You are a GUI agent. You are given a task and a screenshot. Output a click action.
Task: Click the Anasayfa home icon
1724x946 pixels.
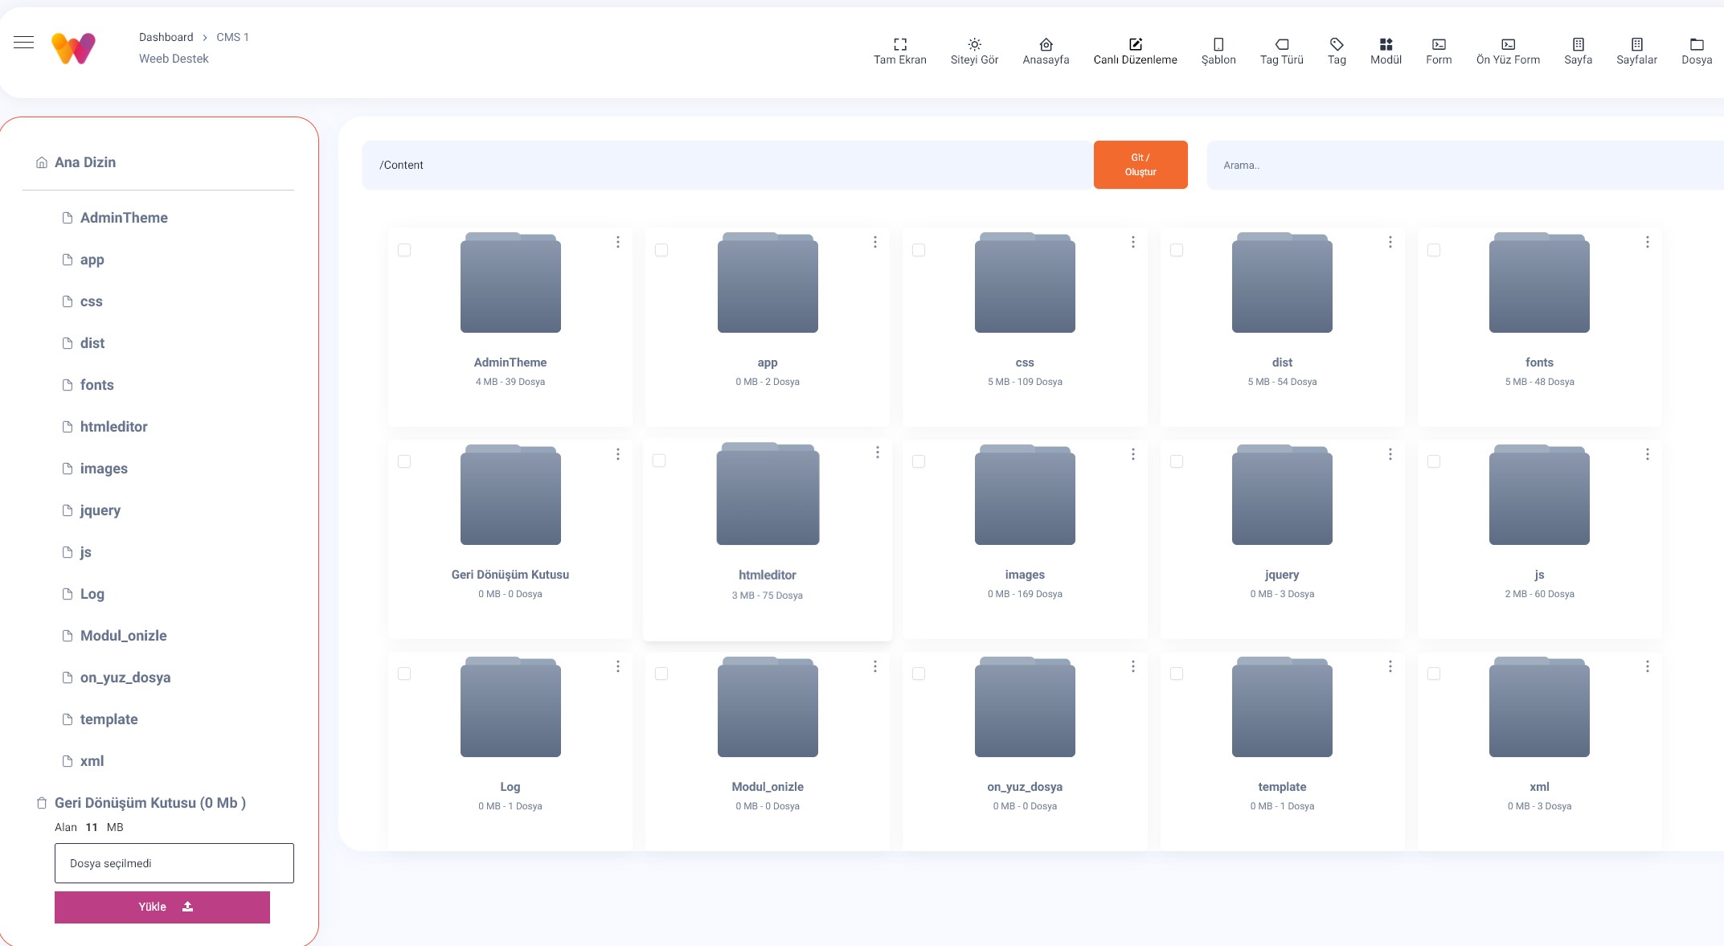(x=1046, y=44)
